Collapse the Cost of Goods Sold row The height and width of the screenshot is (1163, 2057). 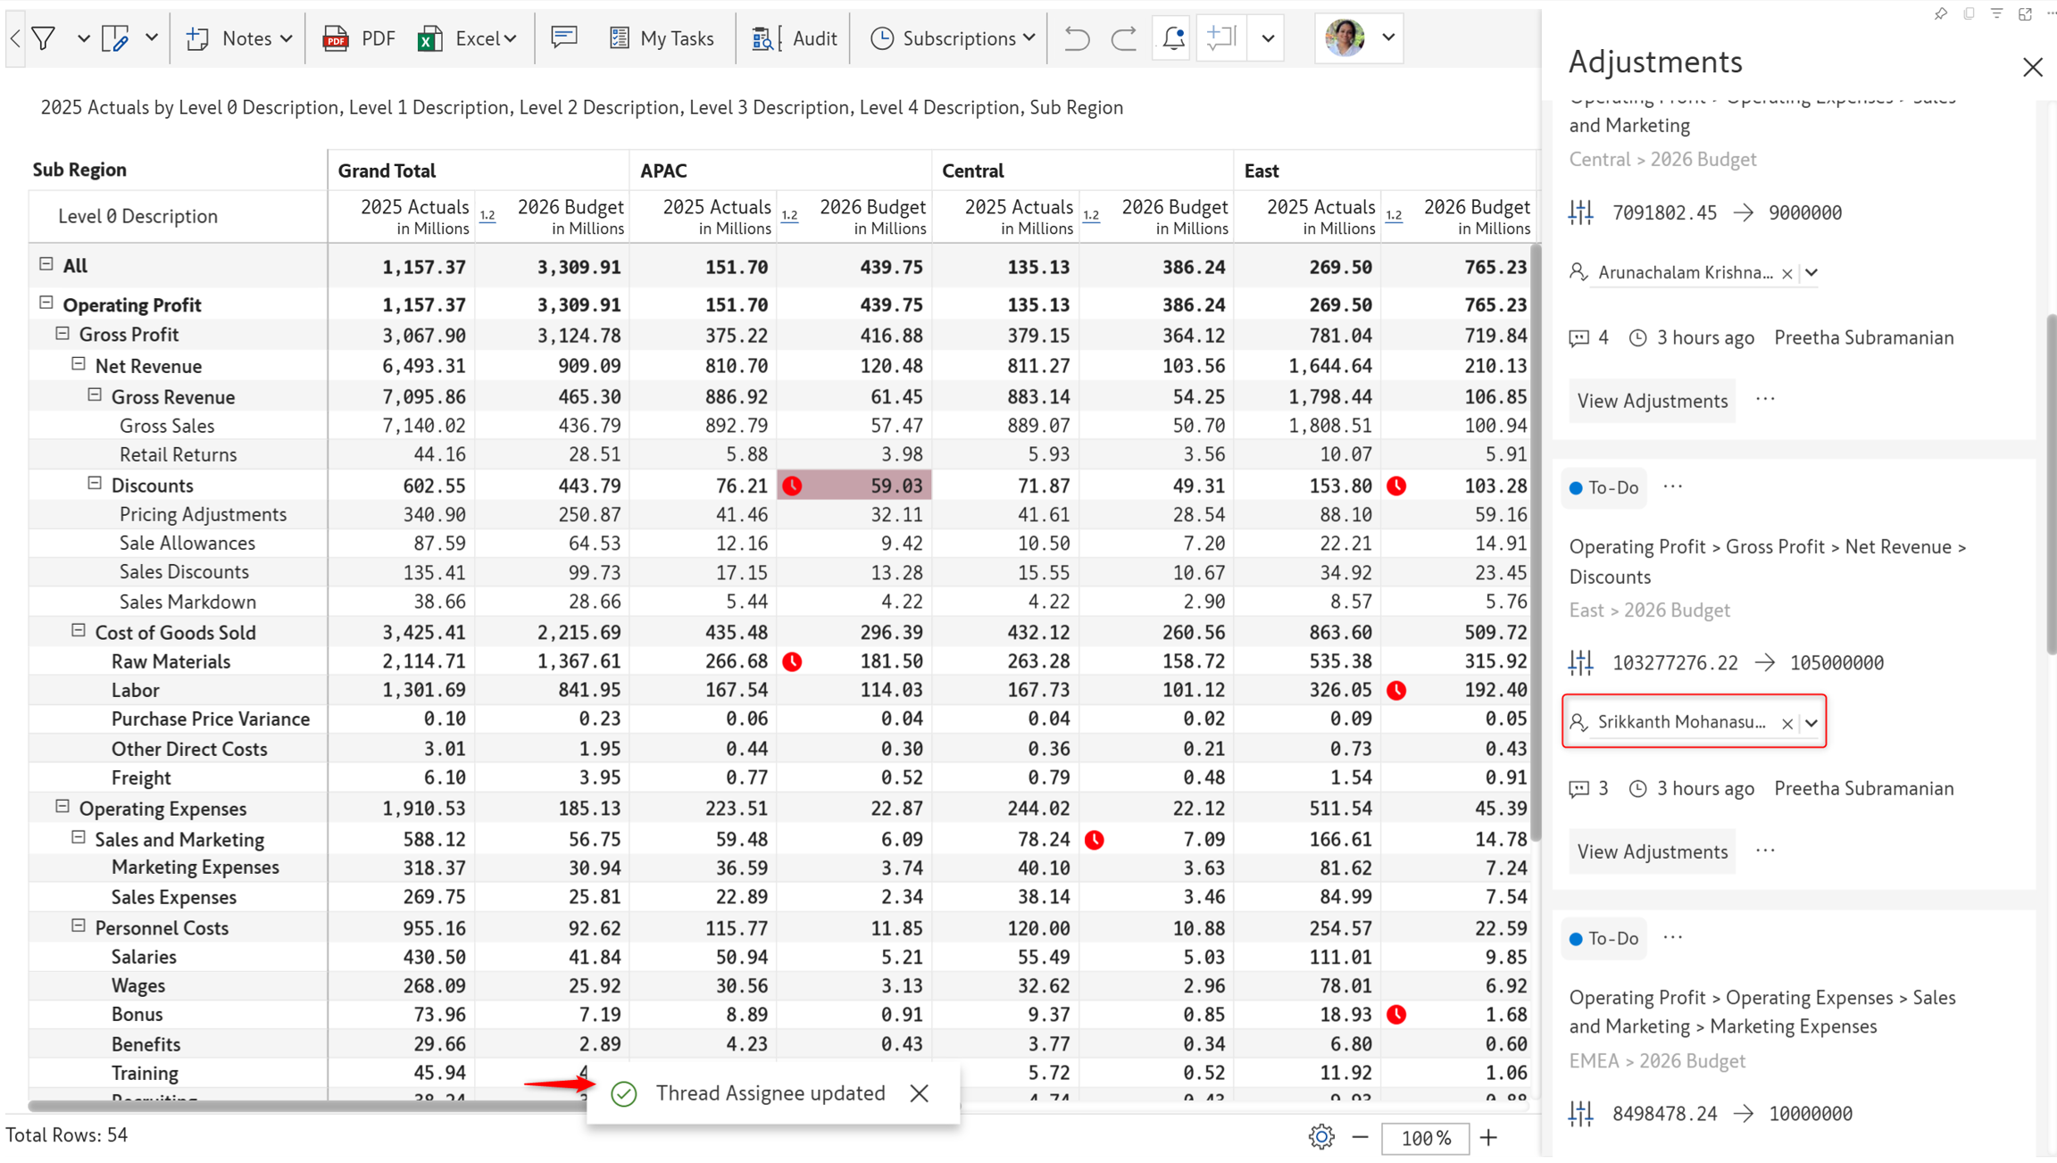(x=79, y=631)
